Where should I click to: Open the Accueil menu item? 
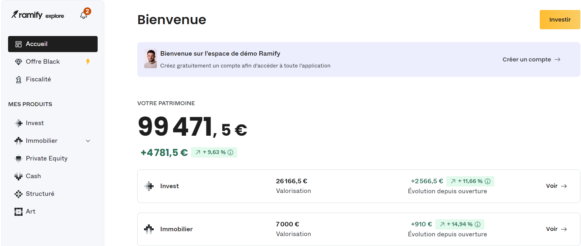[53, 44]
